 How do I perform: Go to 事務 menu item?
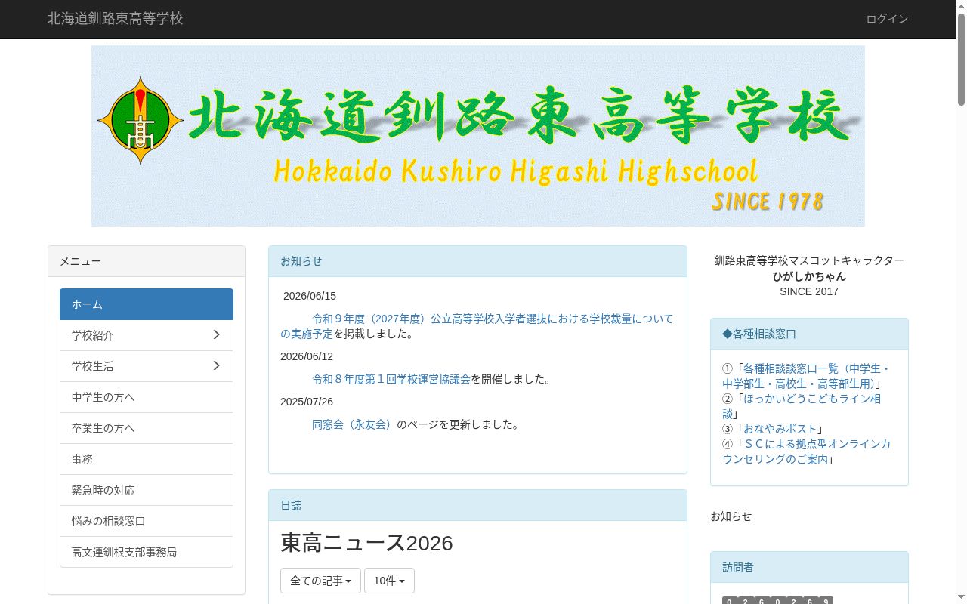click(147, 459)
